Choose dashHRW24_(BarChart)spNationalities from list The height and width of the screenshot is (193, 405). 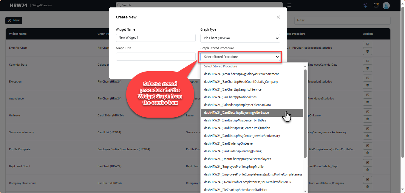[230, 97]
